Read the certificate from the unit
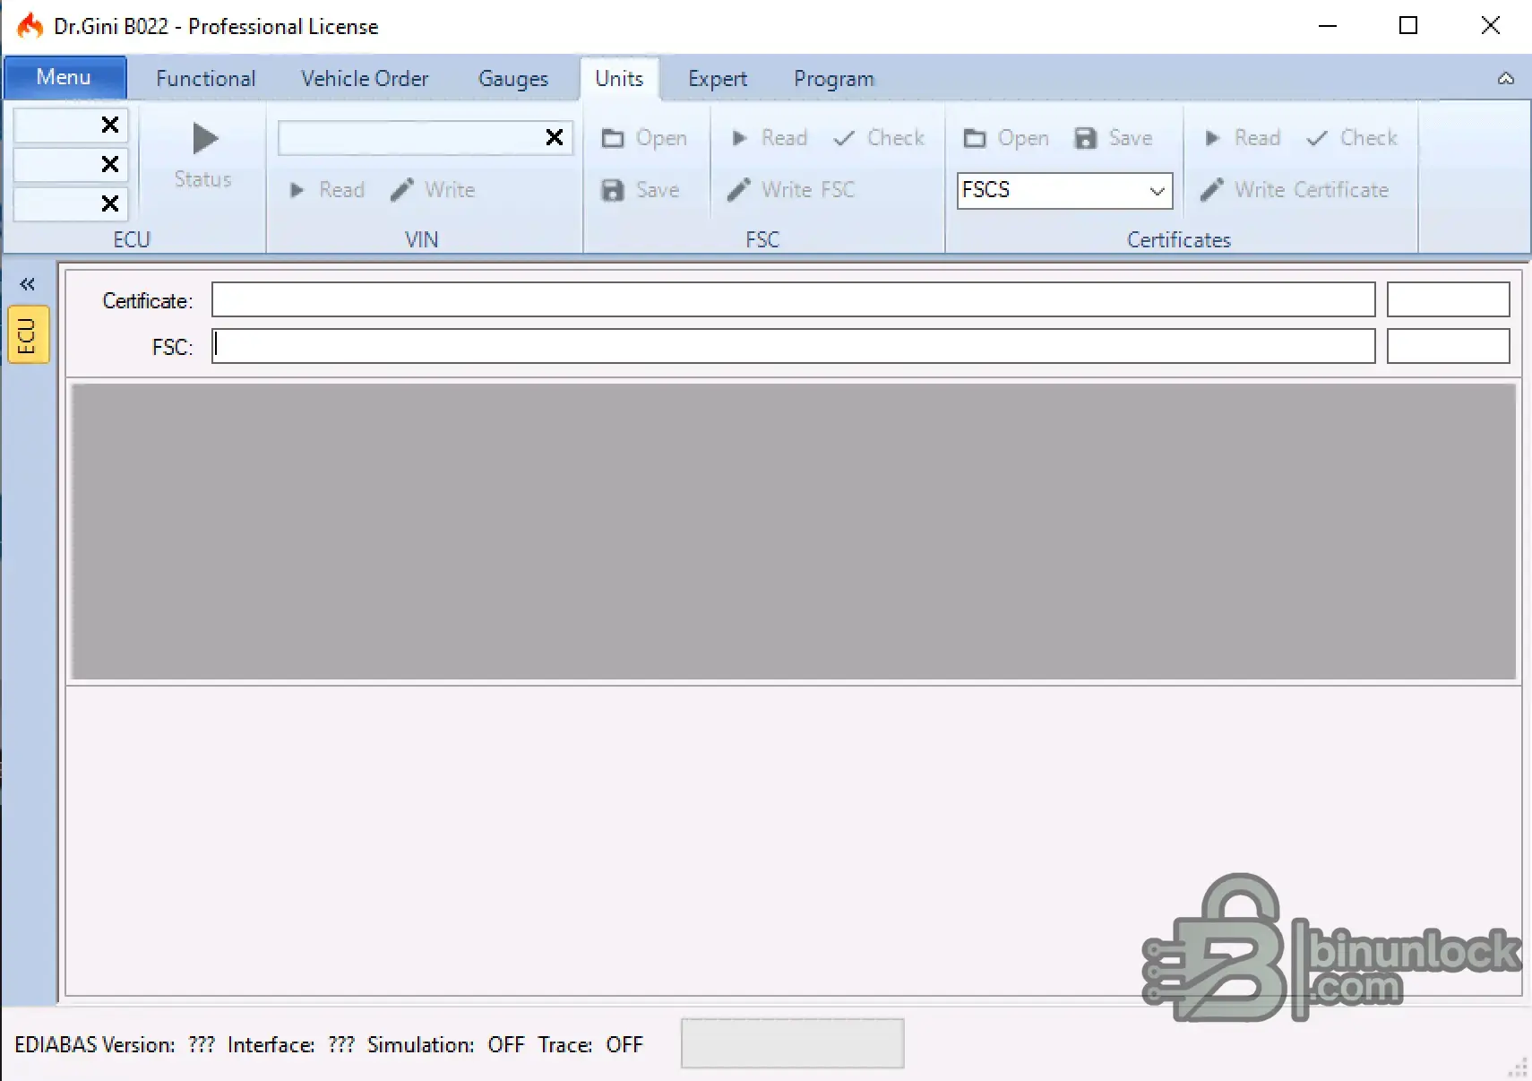The height and width of the screenshot is (1081, 1532). [x=1243, y=138]
